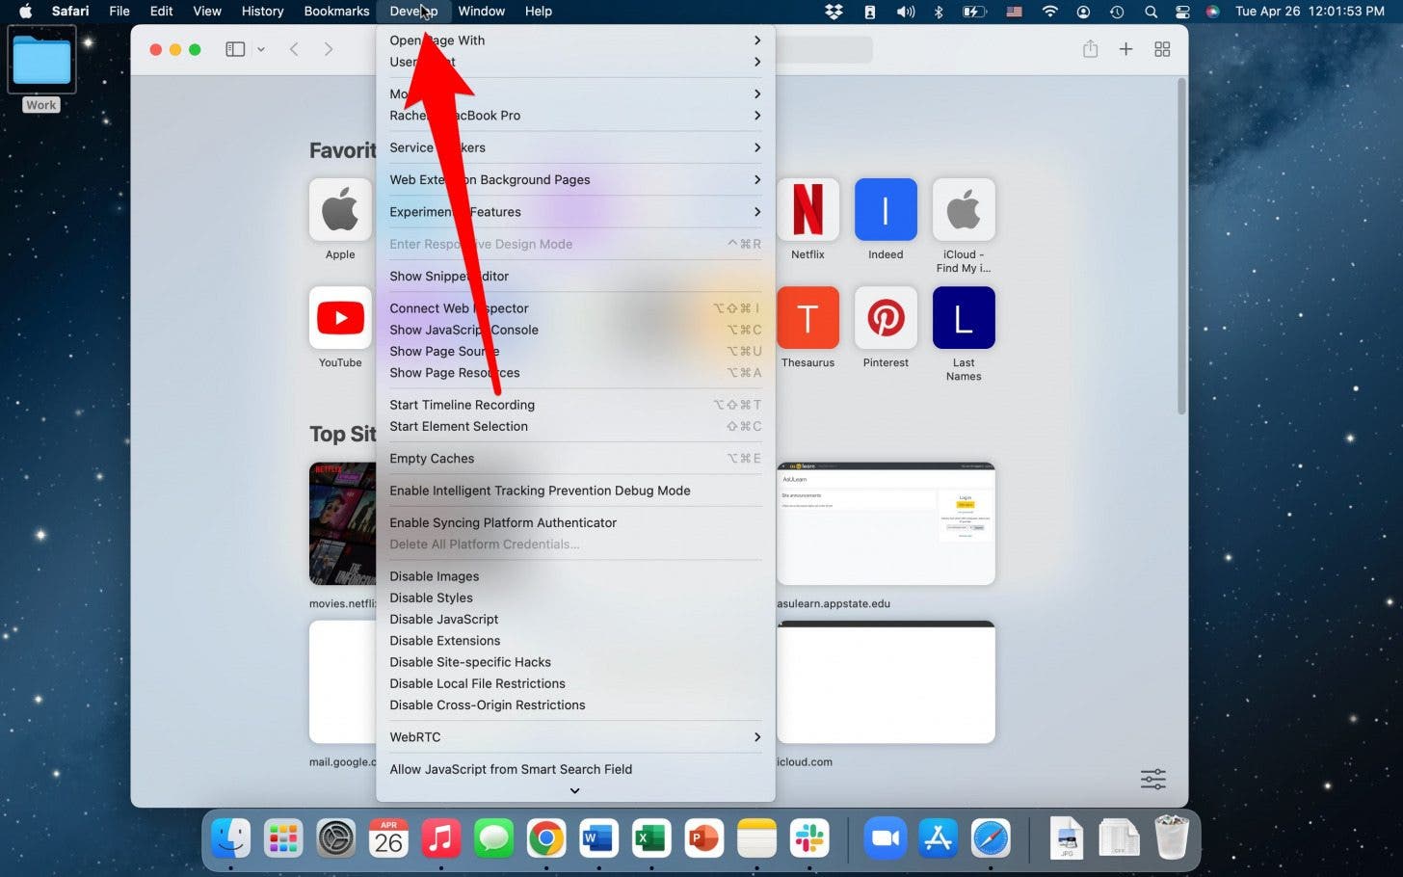Open Microsoft Excel from the Dock
Screen dimensions: 1403x877
650,837
